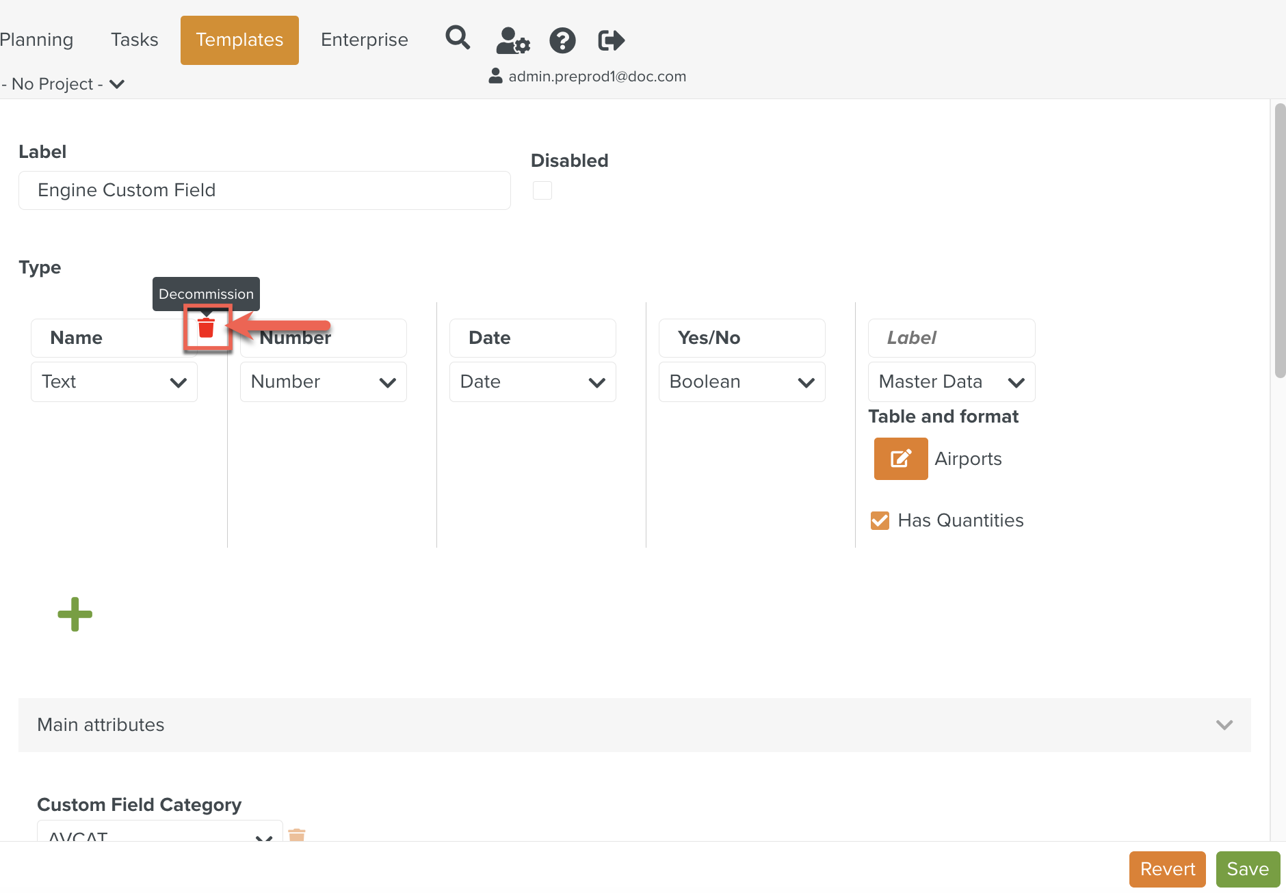Open the Text type dropdown

[114, 382]
